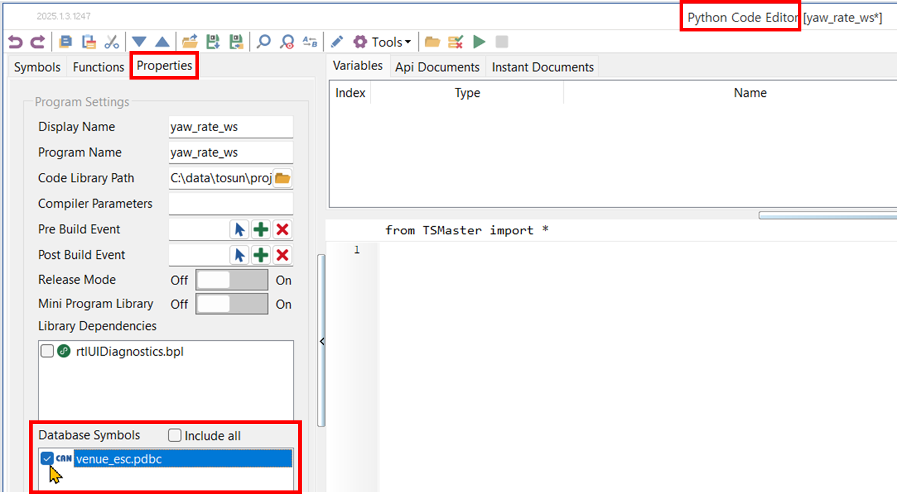The image size is (897, 494).
Task: Switch to the Symbols tab
Action: [x=37, y=67]
